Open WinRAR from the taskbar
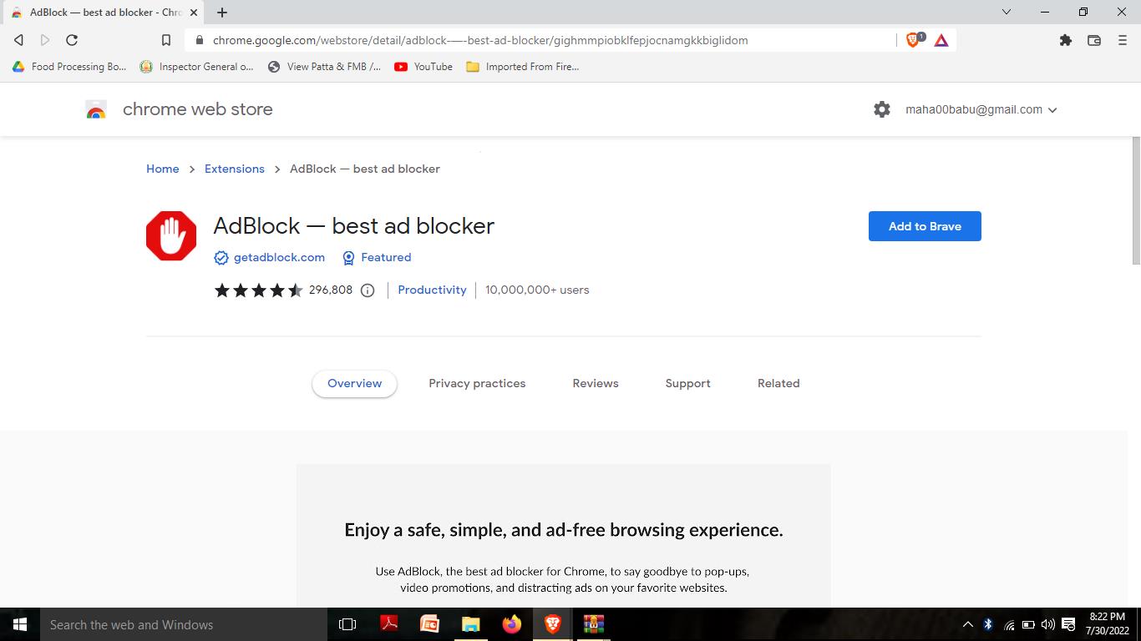 (594, 624)
